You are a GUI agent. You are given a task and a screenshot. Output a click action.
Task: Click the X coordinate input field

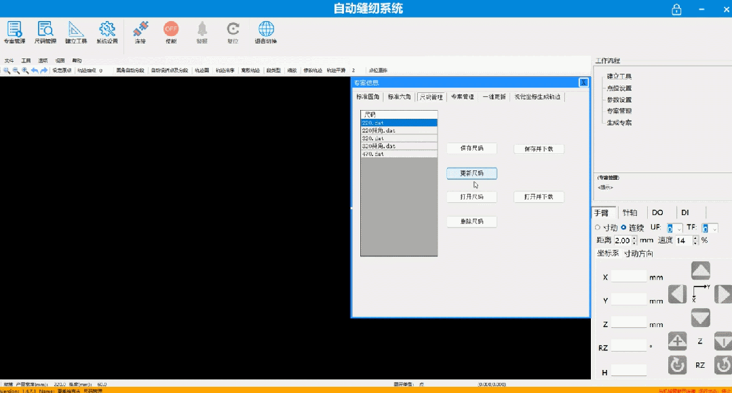coord(629,277)
